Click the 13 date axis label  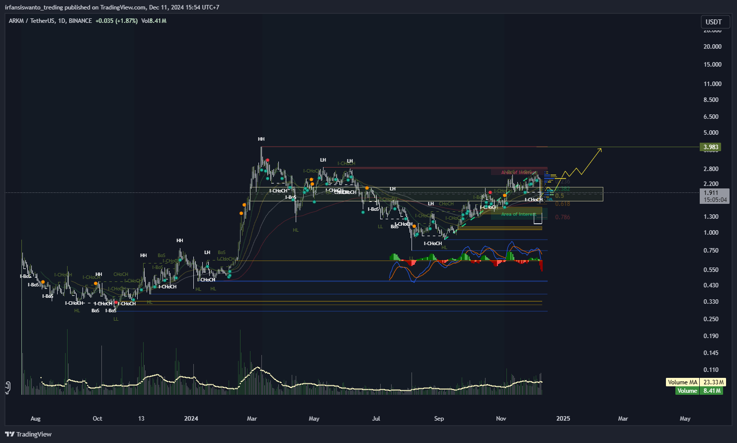pos(141,418)
